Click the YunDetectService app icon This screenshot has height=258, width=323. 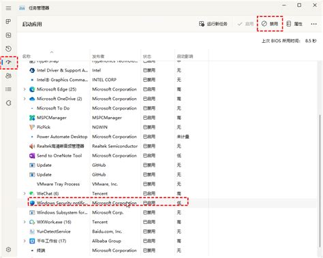(x=32, y=231)
